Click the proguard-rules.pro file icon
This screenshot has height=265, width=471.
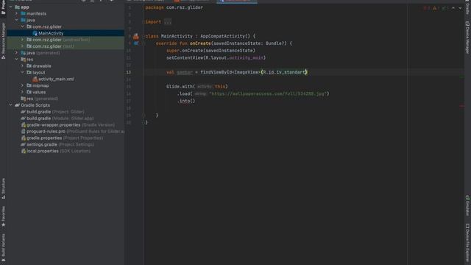pos(23,132)
